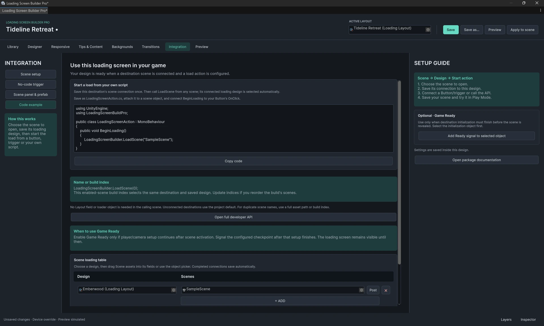544x326 pixels.
Task: Toggle the Post button for SampleScene
Action: point(373,290)
